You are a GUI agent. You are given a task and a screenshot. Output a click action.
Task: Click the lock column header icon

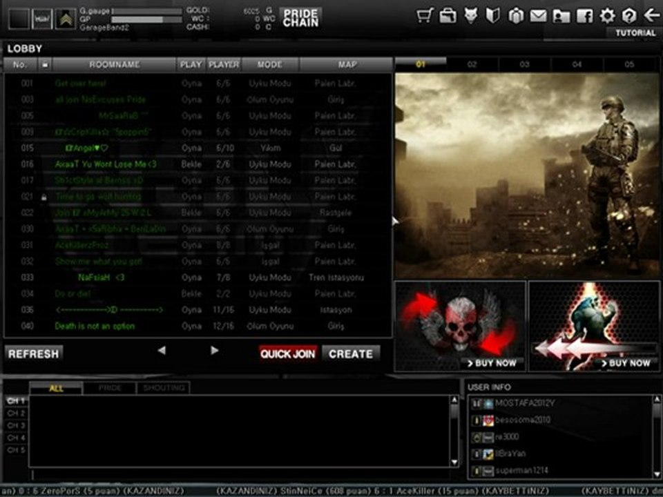click(44, 64)
